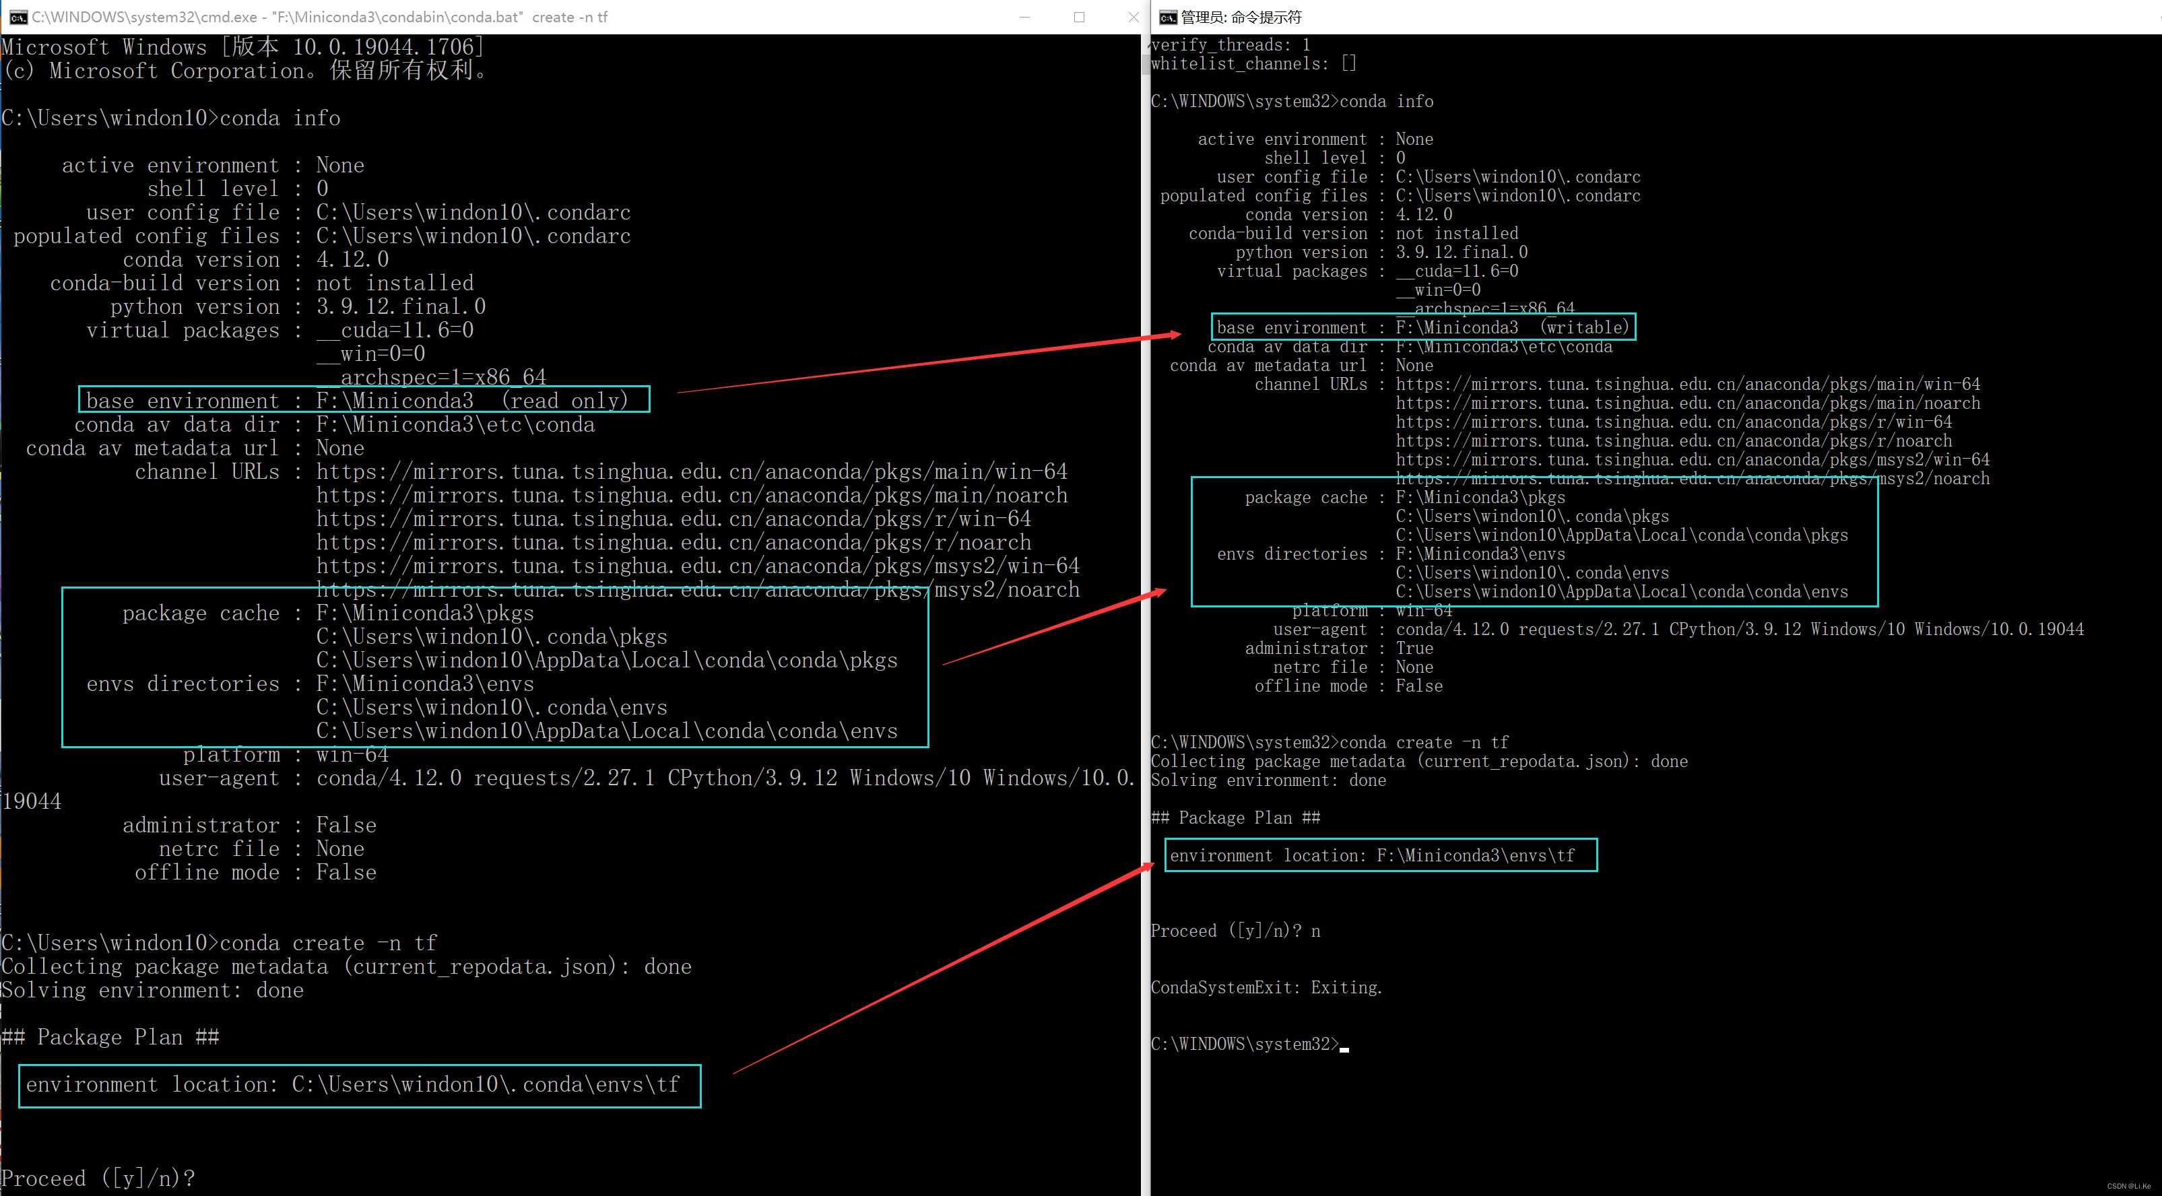
Task: Click the cmd.exe icon in left title bar
Action: pyautogui.click(x=17, y=17)
